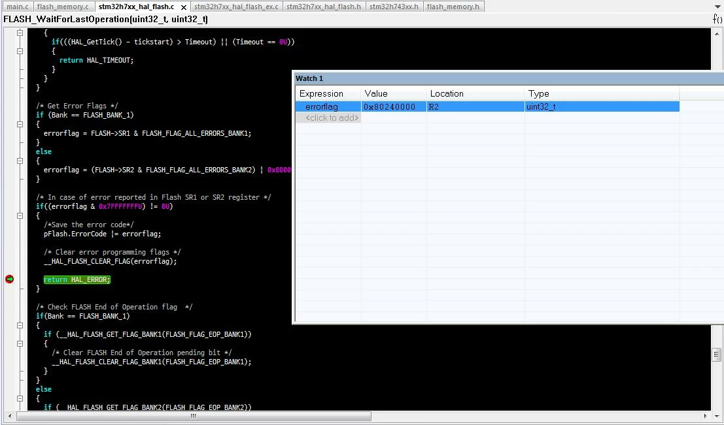Click the FLASH_WaitForLastOperation function name bar
The image size is (724, 425).
pyautogui.click(x=106, y=19)
